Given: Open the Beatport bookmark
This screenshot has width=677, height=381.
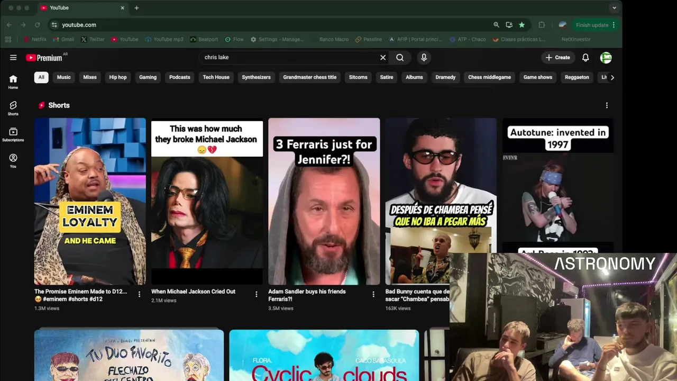Looking at the screenshot, I should pos(204,39).
